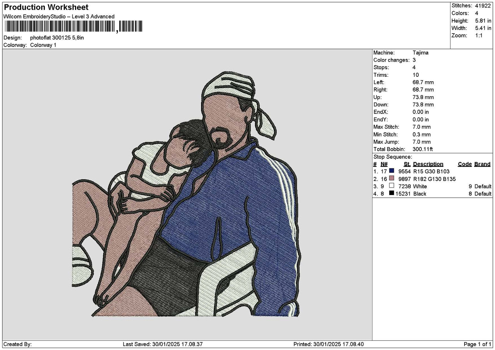Viewport: 495px width, 350px height.
Task: Click the 'Black' thread description
Action: click(420, 194)
